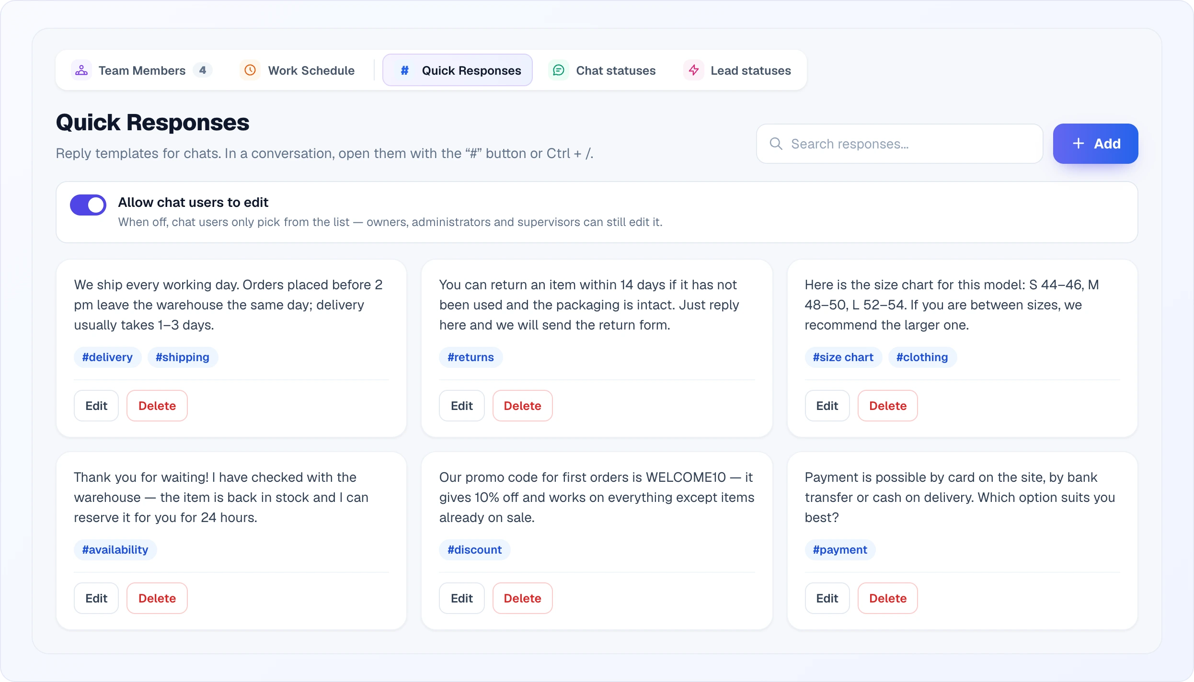Delete the size chart response
The image size is (1194, 682).
tap(888, 406)
